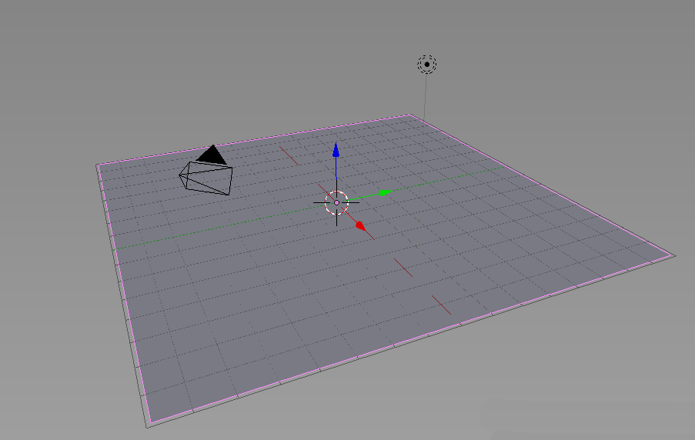
Task: Click the camera's black up-direction triangle
Action: (x=212, y=155)
